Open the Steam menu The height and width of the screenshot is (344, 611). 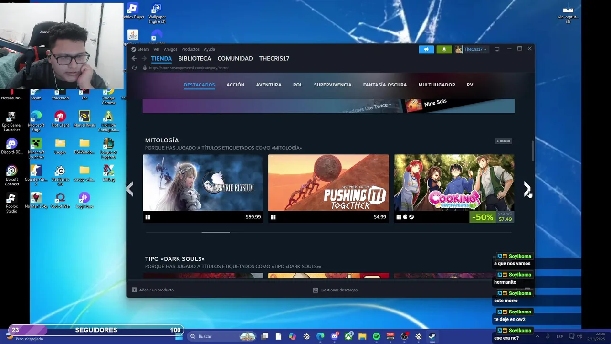[143, 49]
